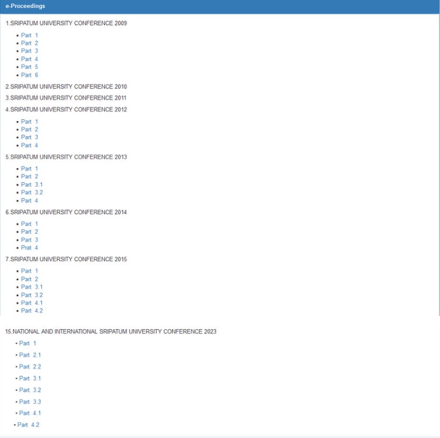Screen dimensions: 440x438
Task: Open Part 4.2 of Conference 2023
Action: (29, 425)
